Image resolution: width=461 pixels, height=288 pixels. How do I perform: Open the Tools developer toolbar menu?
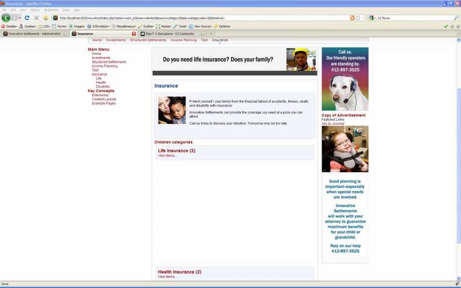tap(180, 26)
